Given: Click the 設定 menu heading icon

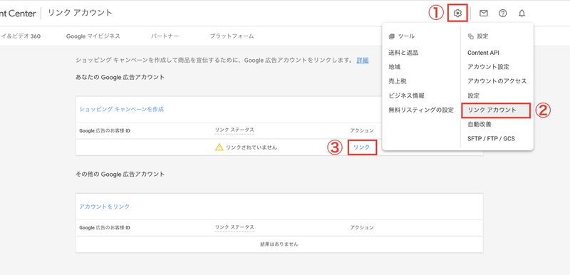Looking at the screenshot, I should click(471, 36).
